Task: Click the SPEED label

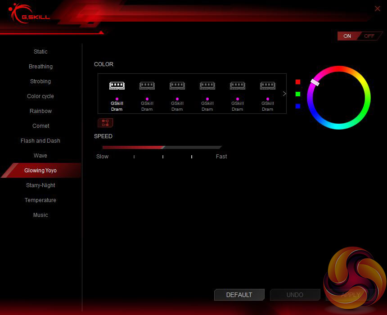Action: pyautogui.click(x=103, y=136)
